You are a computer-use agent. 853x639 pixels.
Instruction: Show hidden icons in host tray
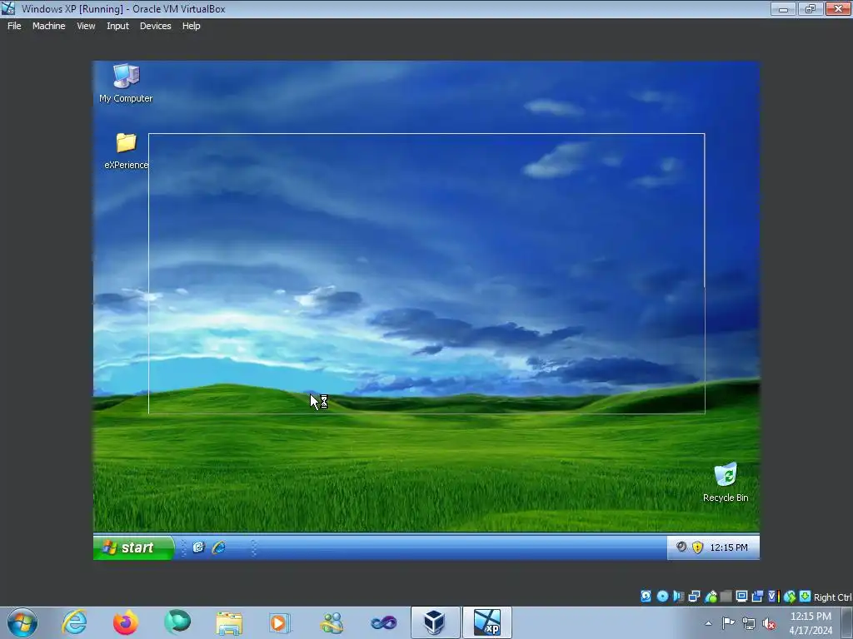click(x=708, y=623)
